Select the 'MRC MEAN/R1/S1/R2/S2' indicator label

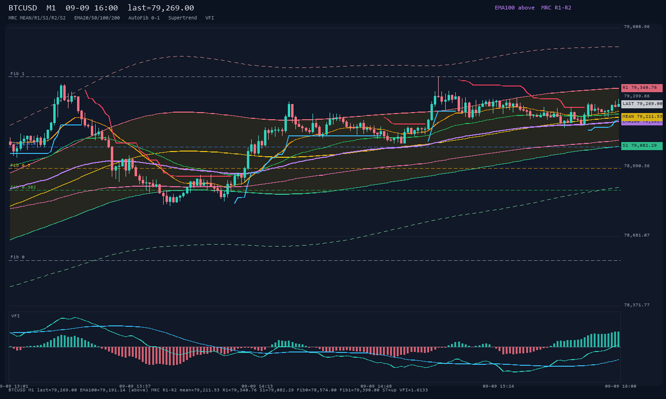click(37, 18)
